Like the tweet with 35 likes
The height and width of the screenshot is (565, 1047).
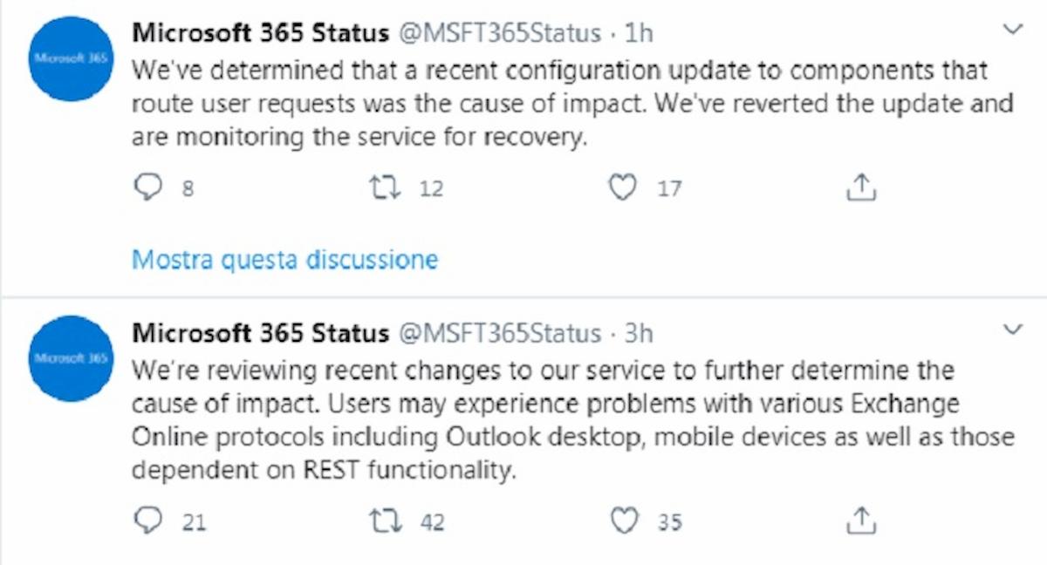pos(625,520)
